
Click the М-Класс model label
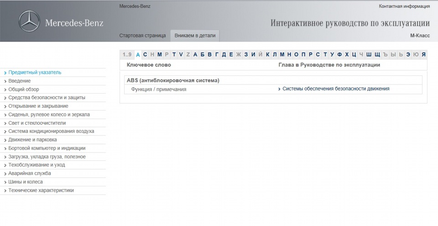[420, 36]
